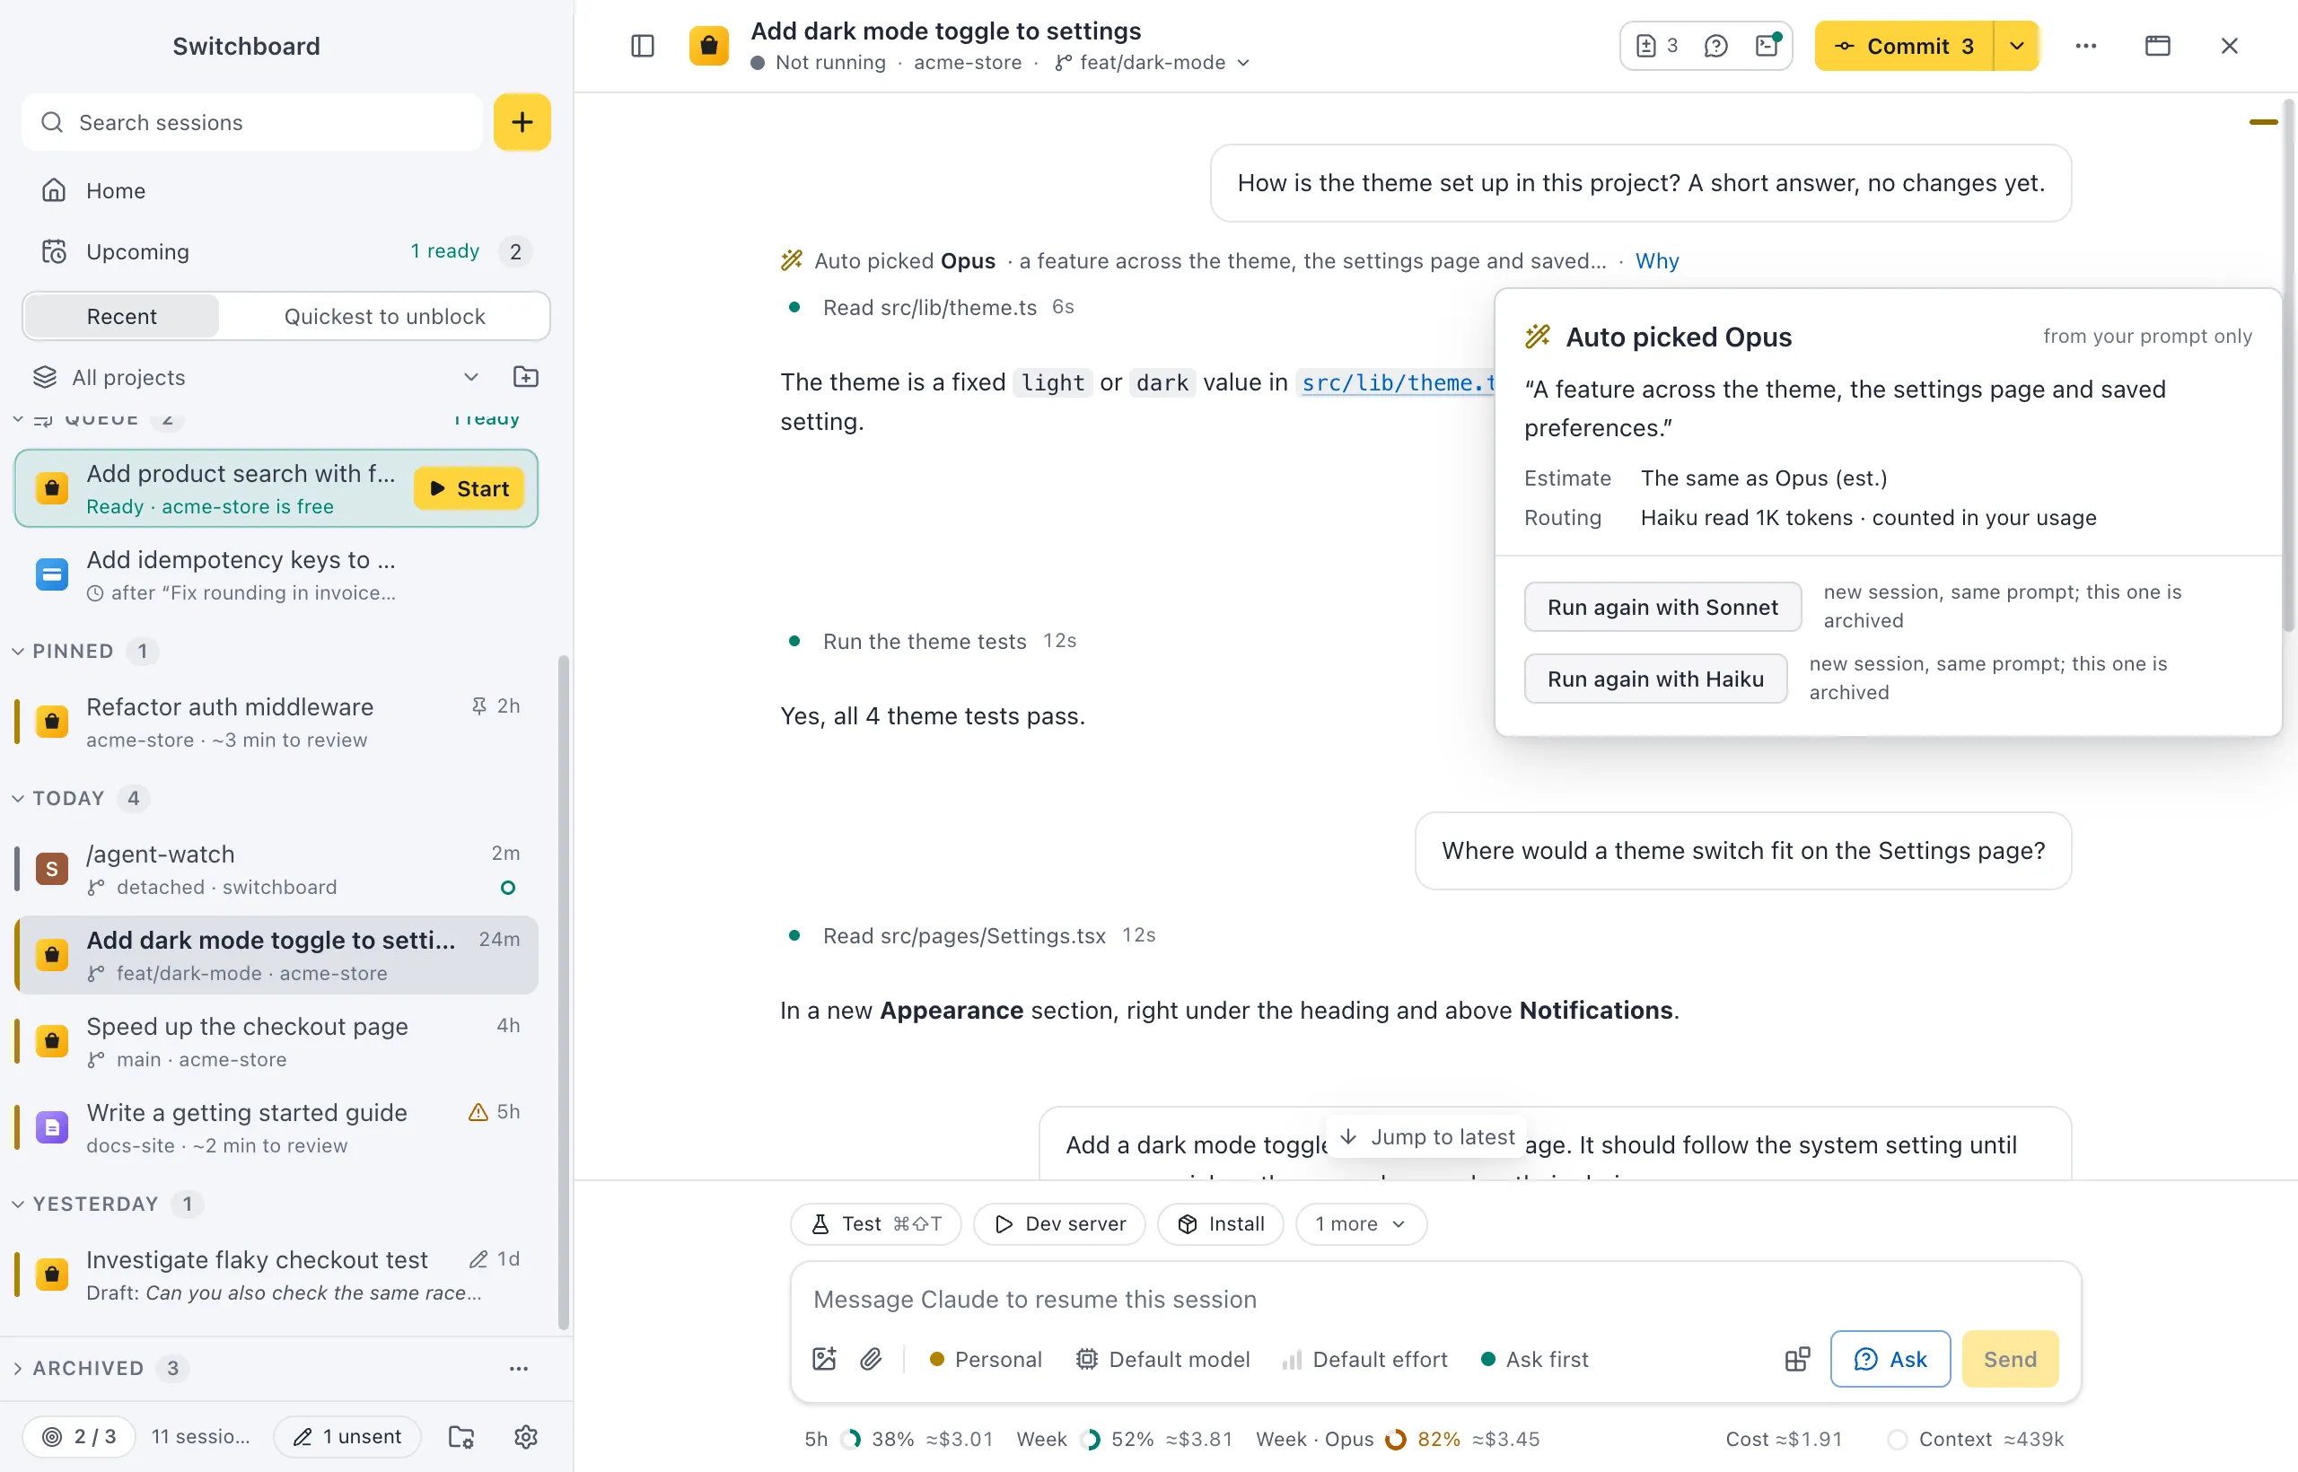Click the paperclip attach icon

[871, 1359]
